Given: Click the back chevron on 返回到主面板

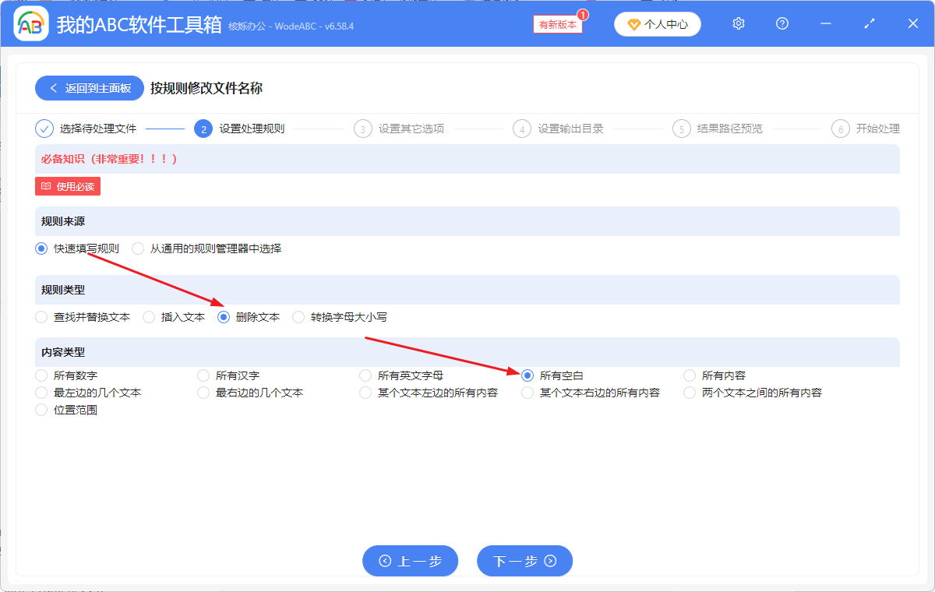Looking at the screenshot, I should pos(54,87).
